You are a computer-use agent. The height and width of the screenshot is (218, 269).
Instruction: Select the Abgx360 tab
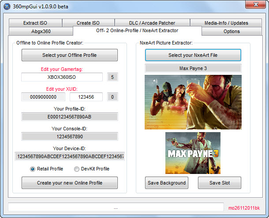pos(41,31)
